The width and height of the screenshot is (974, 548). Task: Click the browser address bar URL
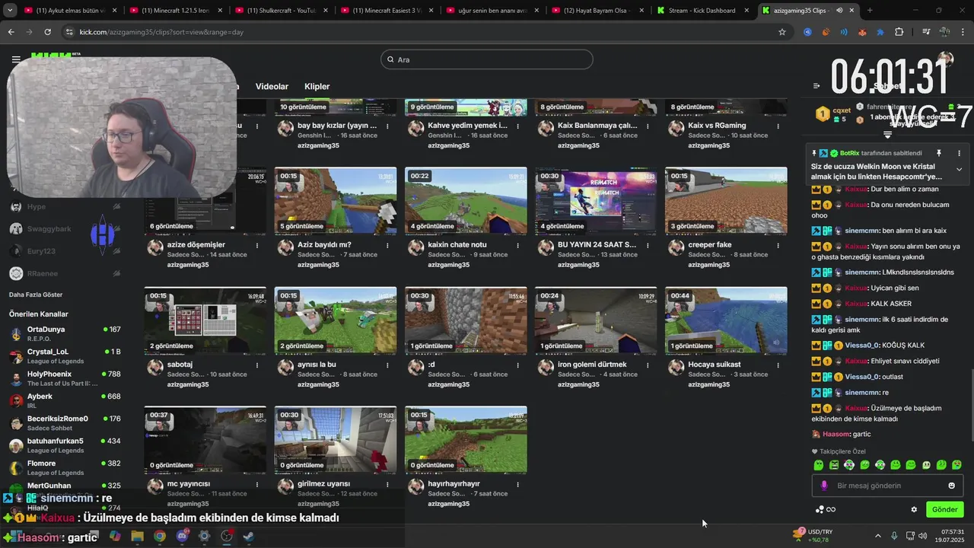[x=162, y=32]
